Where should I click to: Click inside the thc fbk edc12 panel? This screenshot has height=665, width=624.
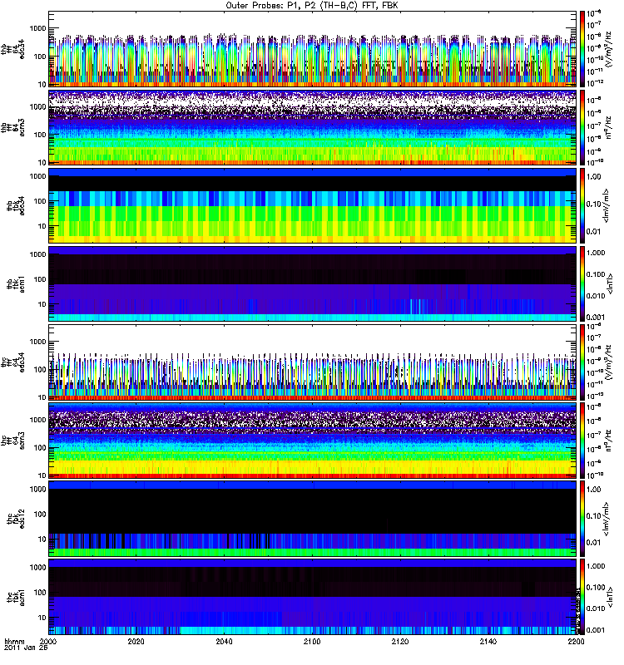313,519
